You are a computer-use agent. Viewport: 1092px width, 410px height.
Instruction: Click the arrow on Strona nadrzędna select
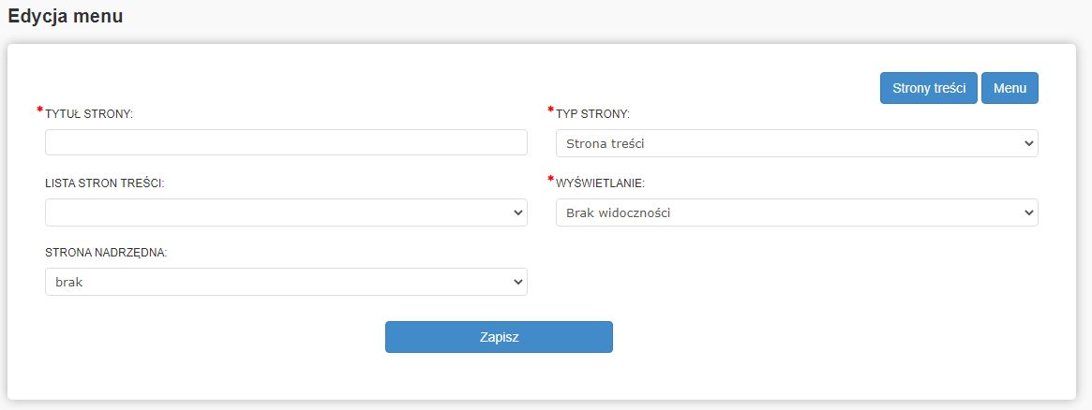[x=518, y=282]
